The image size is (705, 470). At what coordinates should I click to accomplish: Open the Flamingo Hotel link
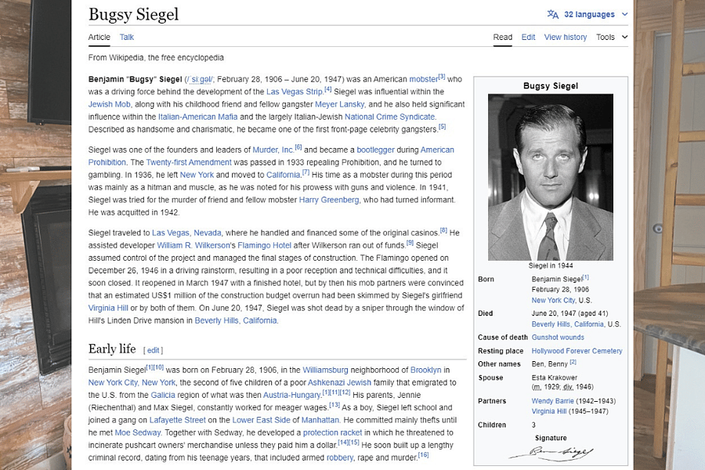pos(265,245)
